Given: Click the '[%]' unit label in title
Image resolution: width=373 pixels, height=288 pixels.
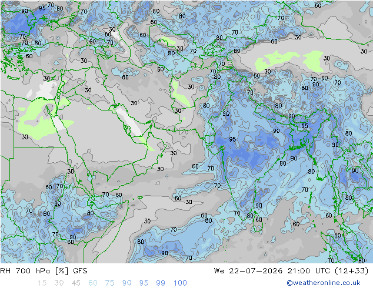Looking at the screenshot, I should 62,270.
